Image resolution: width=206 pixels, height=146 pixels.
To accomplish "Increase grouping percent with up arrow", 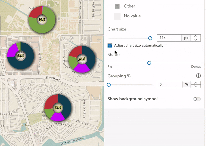I will point(196,83).
